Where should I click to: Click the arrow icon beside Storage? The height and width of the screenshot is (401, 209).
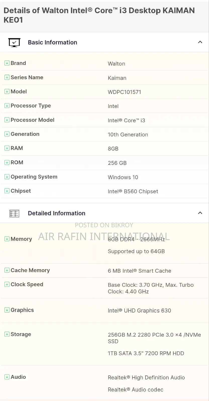click(7, 334)
